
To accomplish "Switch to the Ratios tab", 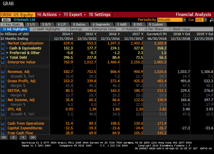I will click(79, 24).
